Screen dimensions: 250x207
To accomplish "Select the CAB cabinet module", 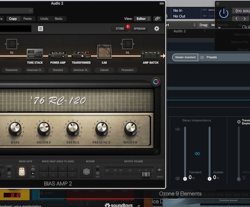I will coord(104,52).
